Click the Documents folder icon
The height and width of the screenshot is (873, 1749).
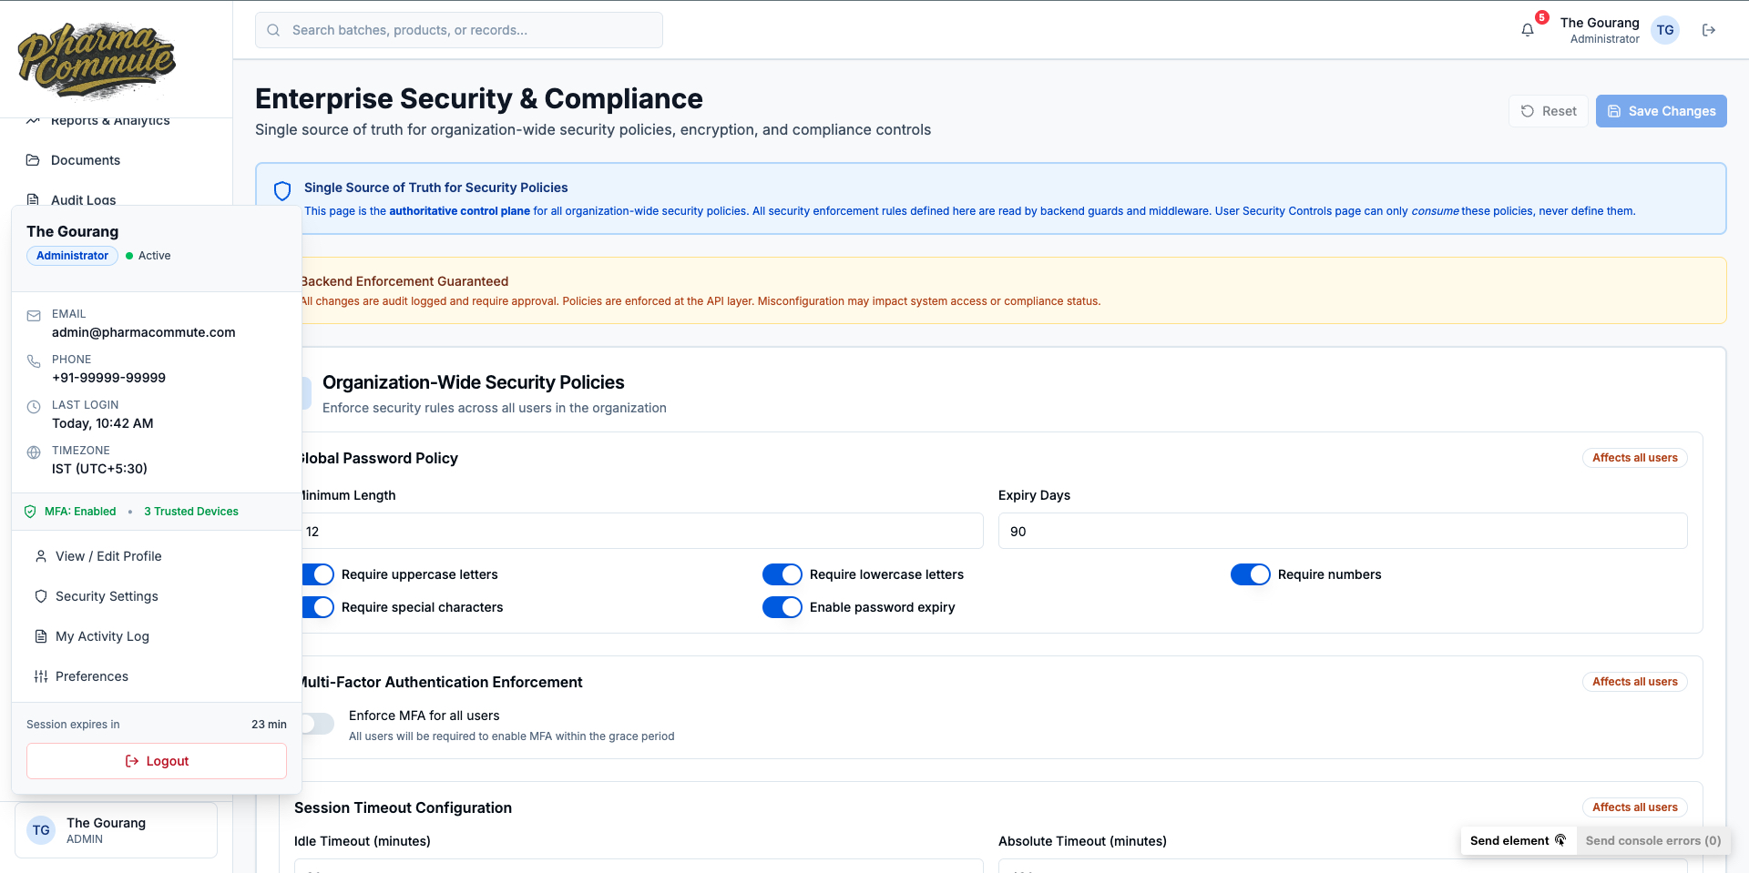pyautogui.click(x=33, y=160)
